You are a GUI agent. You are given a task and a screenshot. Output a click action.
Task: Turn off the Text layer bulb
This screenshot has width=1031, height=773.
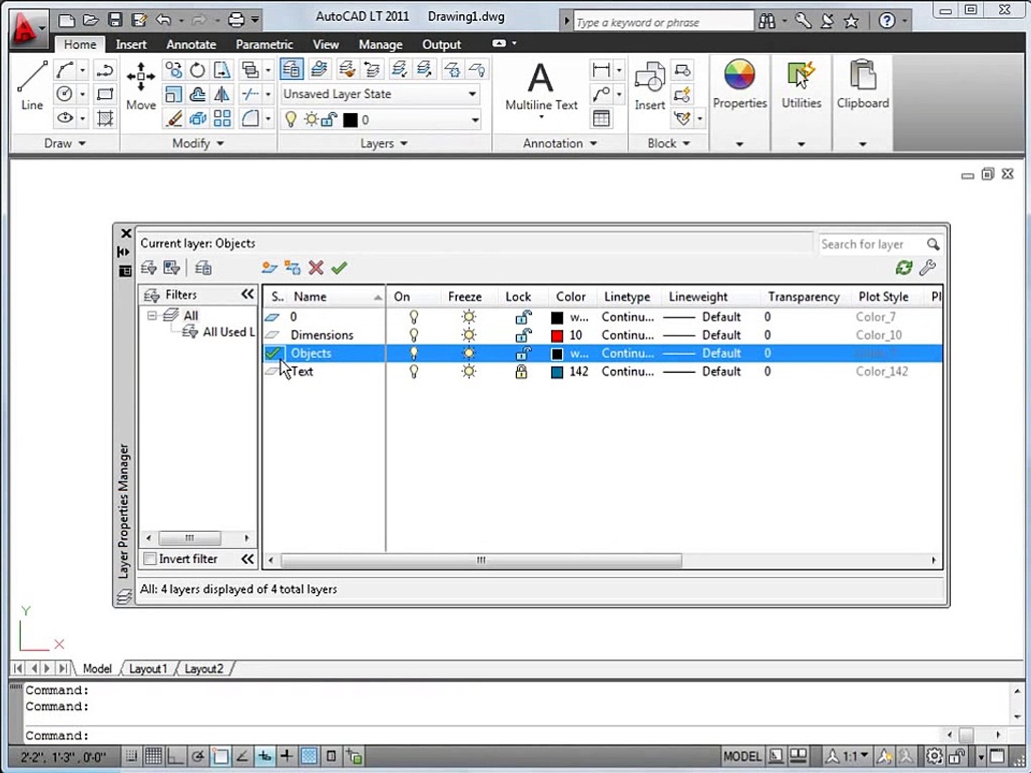pos(413,371)
